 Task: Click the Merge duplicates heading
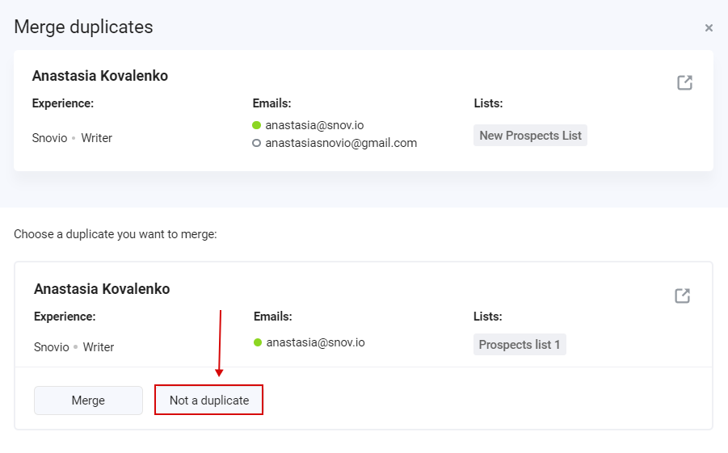click(x=83, y=27)
